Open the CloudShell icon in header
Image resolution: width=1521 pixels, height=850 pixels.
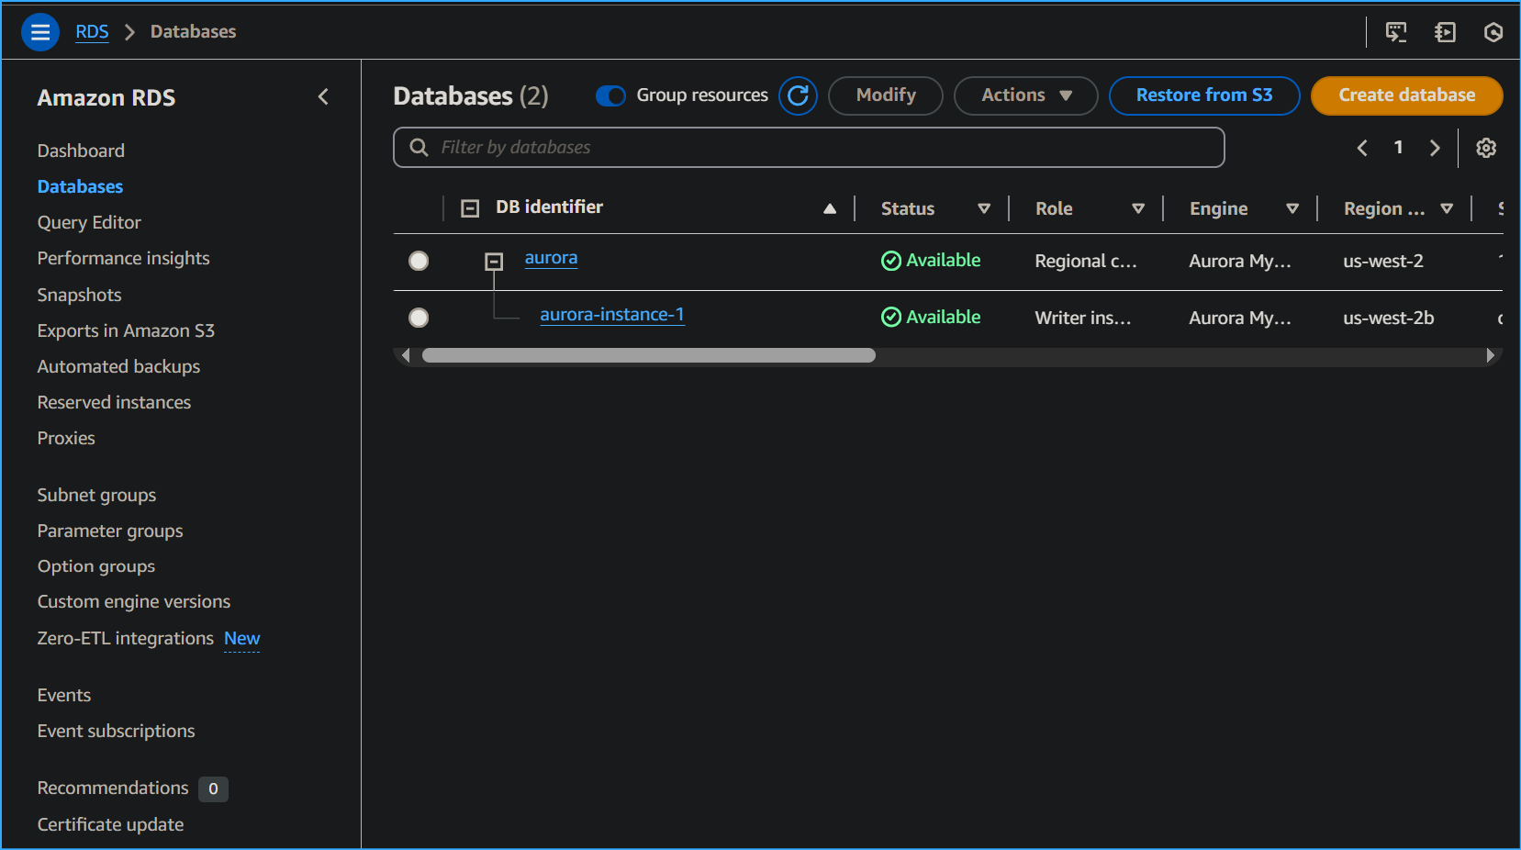(1395, 32)
